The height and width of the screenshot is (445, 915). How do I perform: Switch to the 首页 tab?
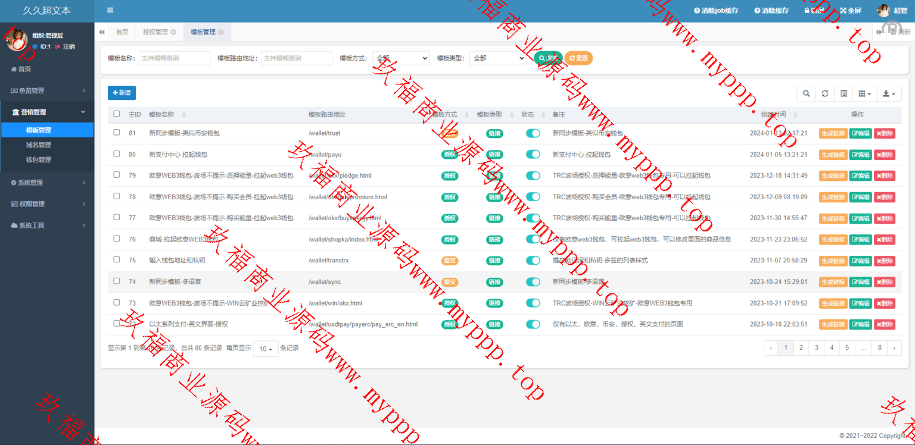click(x=122, y=32)
